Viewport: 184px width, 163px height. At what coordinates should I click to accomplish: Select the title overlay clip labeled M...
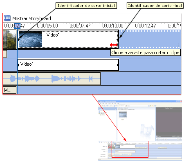tap(9, 90)
